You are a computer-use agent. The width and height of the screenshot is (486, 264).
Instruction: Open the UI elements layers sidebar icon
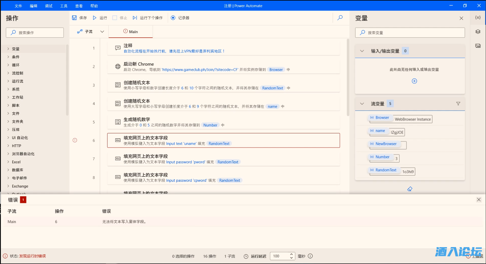click(x=478, y=32)
